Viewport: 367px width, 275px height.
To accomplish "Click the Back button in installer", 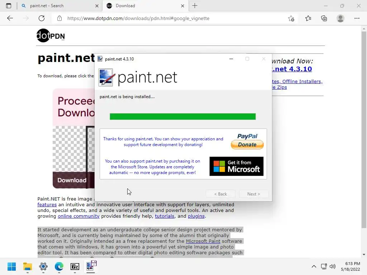I will tap(220, 194).
